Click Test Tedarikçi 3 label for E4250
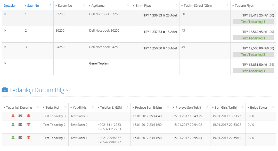Screen dimensions: 278x151 [253, 54]
